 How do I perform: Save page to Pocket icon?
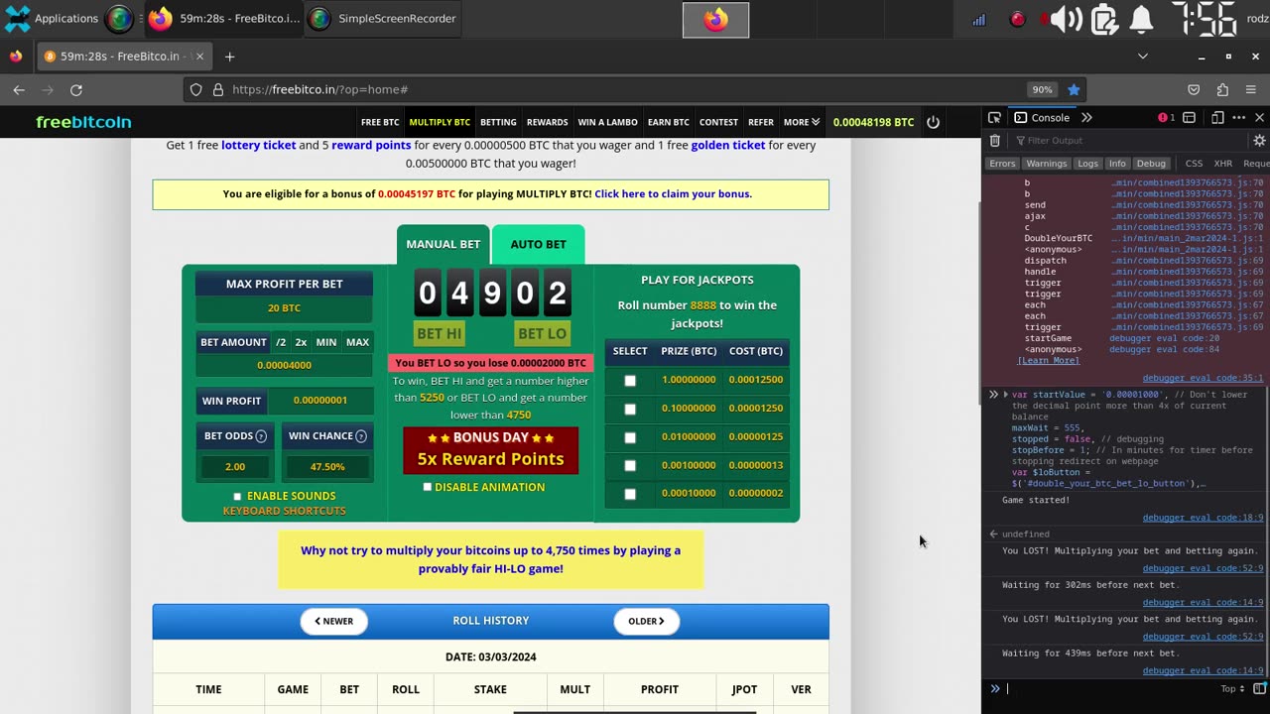coord(1194,89)
